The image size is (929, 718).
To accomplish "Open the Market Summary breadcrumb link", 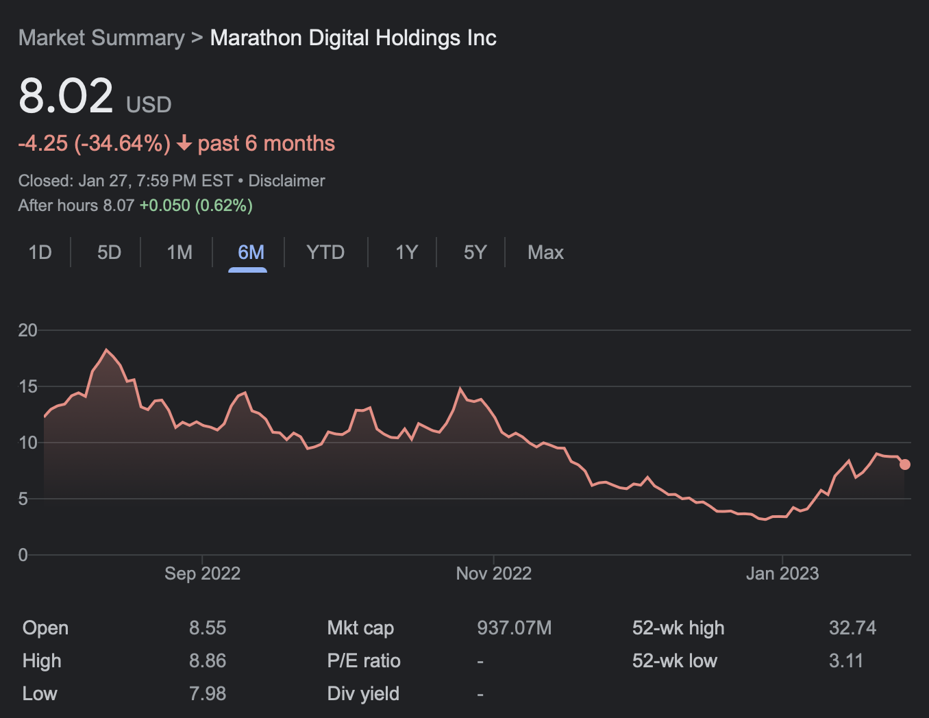I will [x=101, y=38].
